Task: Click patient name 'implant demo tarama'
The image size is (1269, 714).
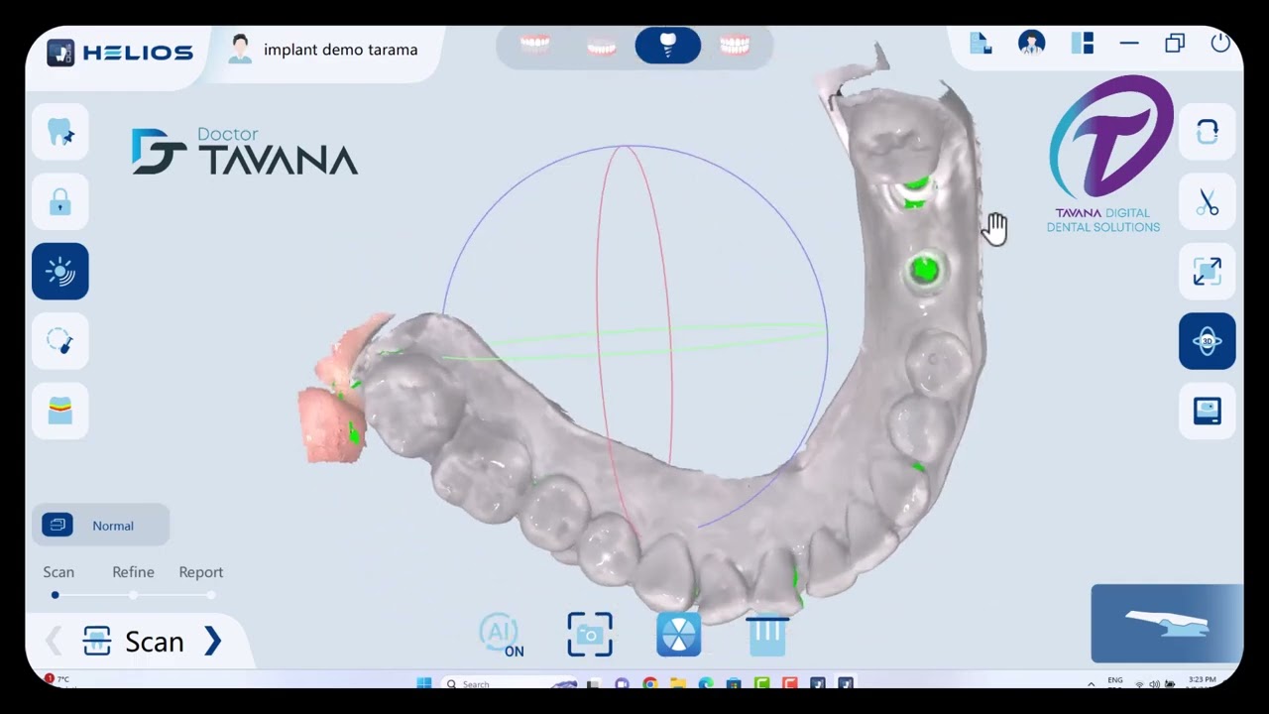Action: pos(340,50)
